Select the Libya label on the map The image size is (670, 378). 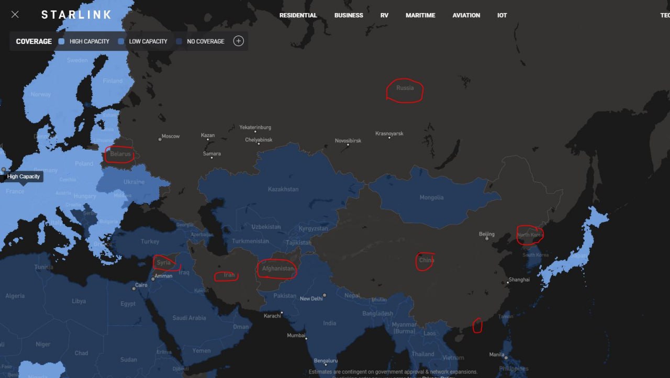click(x=79, y=301)
